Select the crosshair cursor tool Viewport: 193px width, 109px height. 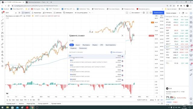pyautogui.click(x=2, y=17)
